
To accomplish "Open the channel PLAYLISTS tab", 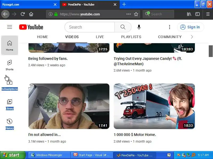I will tap(131, 37).
